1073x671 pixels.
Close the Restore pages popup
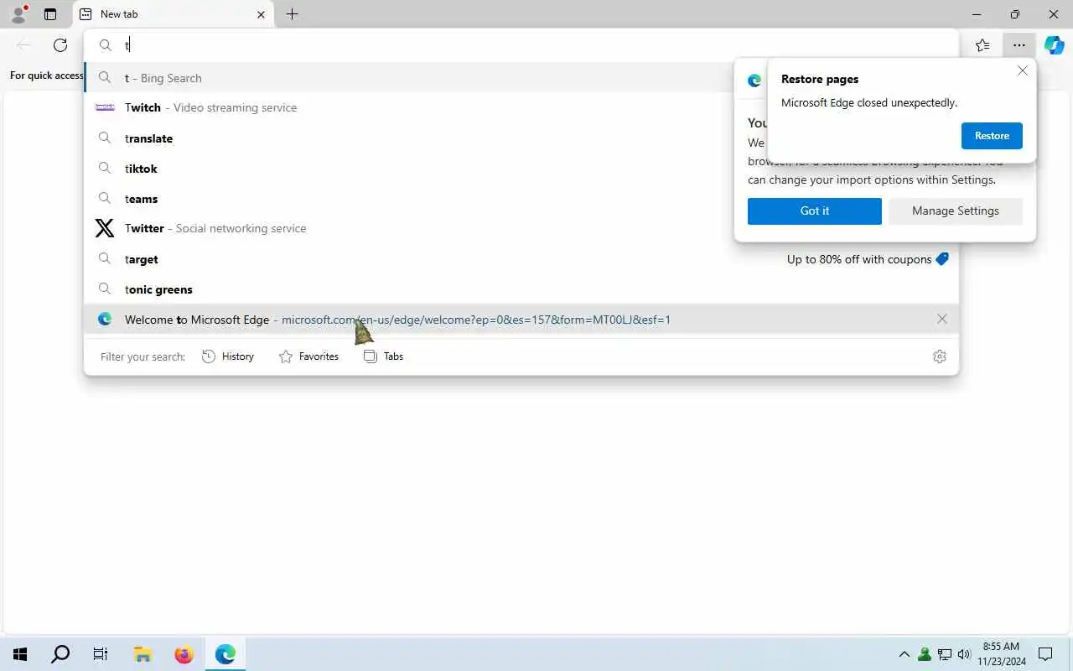(x=1023, y=70)
